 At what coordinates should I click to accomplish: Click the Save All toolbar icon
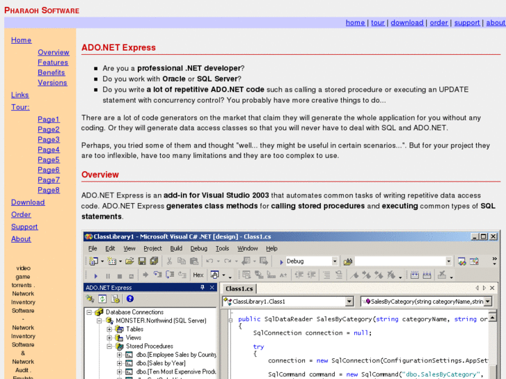(155, 261)
